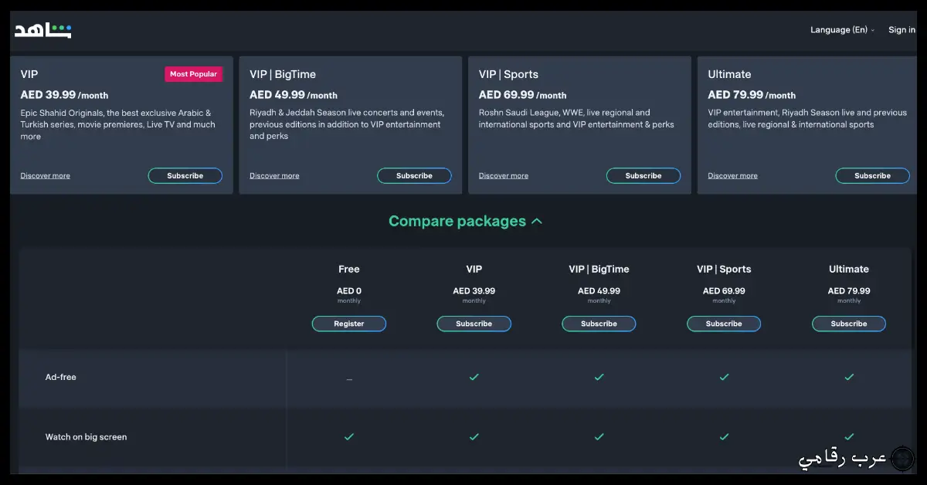This screenshot has width=927, height=485.
Task: Collapse the Compare packages section
Action: pos(457,222)
